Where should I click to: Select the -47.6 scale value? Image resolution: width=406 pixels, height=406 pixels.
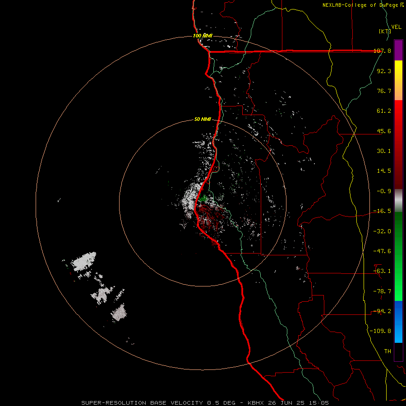pyautogui.click(x=382, y=251)
